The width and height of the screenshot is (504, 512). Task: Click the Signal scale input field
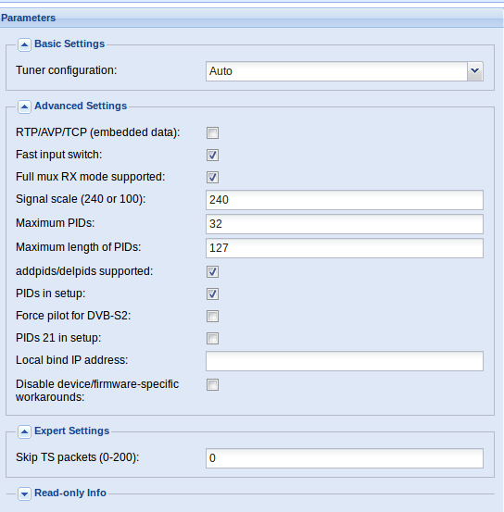pos(345,200)
